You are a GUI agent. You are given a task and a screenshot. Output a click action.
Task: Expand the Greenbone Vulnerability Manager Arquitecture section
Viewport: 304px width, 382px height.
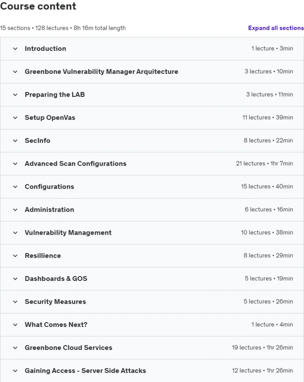pyautogui.click(x=152, y=72)
